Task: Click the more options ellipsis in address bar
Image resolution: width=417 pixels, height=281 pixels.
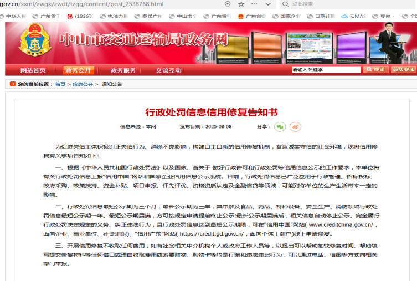Action: coord(255,4)
